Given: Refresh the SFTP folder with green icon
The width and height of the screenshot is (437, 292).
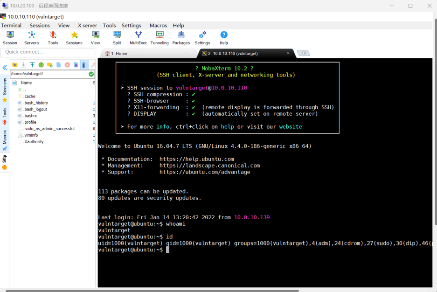Looking at the screenshot, I should click(x=41, y=65).
